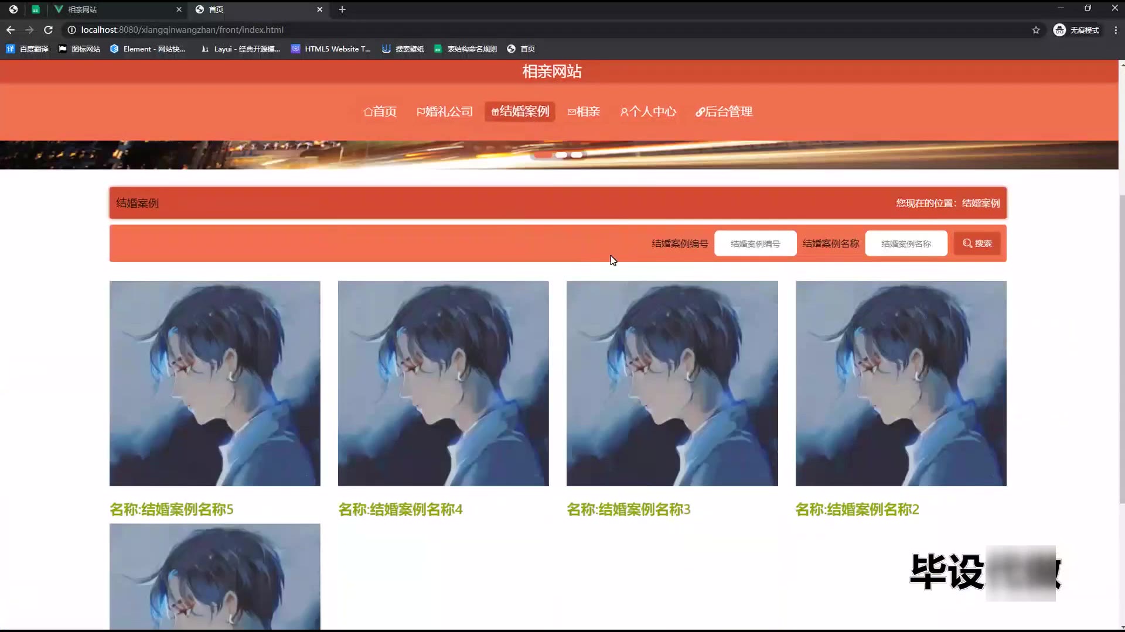The width and height of the screenshot is (1125, 632).
Task: Open the Element bookmark
Action: [148, 49]
